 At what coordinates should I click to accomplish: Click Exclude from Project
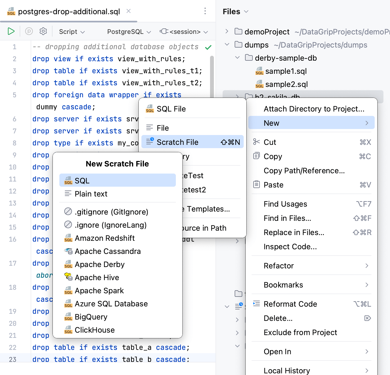coord(300,332)
